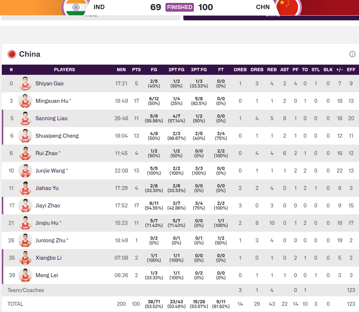Click India's score of 69
359x312 pixels.
pos(156,7)
